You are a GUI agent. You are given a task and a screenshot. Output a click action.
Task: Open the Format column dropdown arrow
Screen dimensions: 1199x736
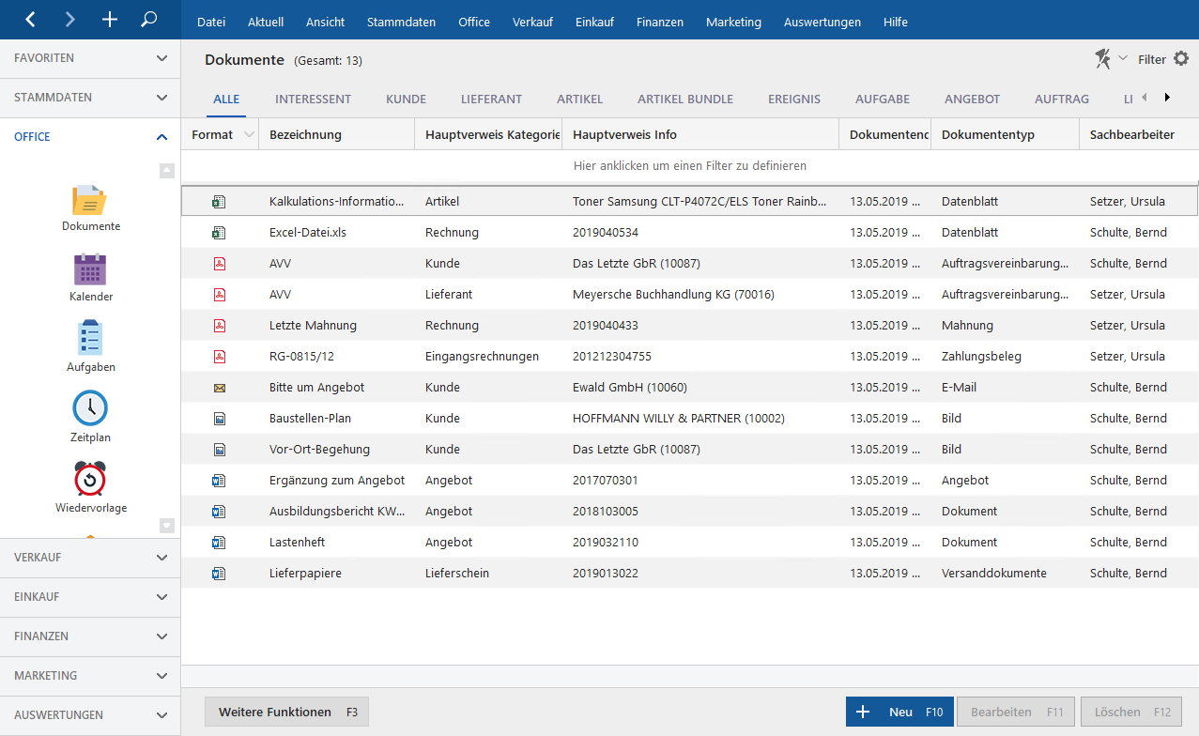point(249,135)
